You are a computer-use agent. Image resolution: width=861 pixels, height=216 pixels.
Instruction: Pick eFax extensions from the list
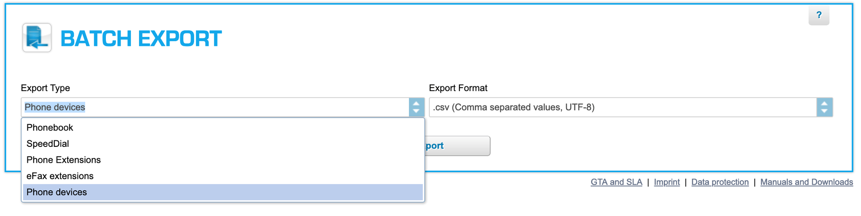point(60,176)
